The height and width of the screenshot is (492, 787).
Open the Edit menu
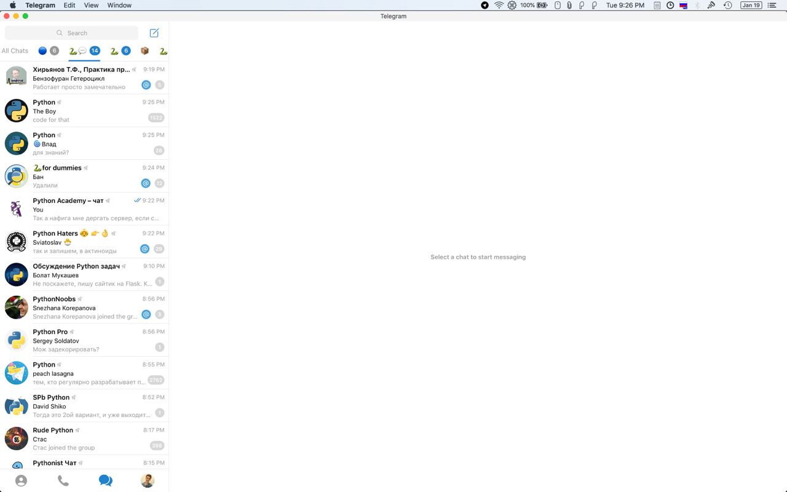tap(69, 5)
